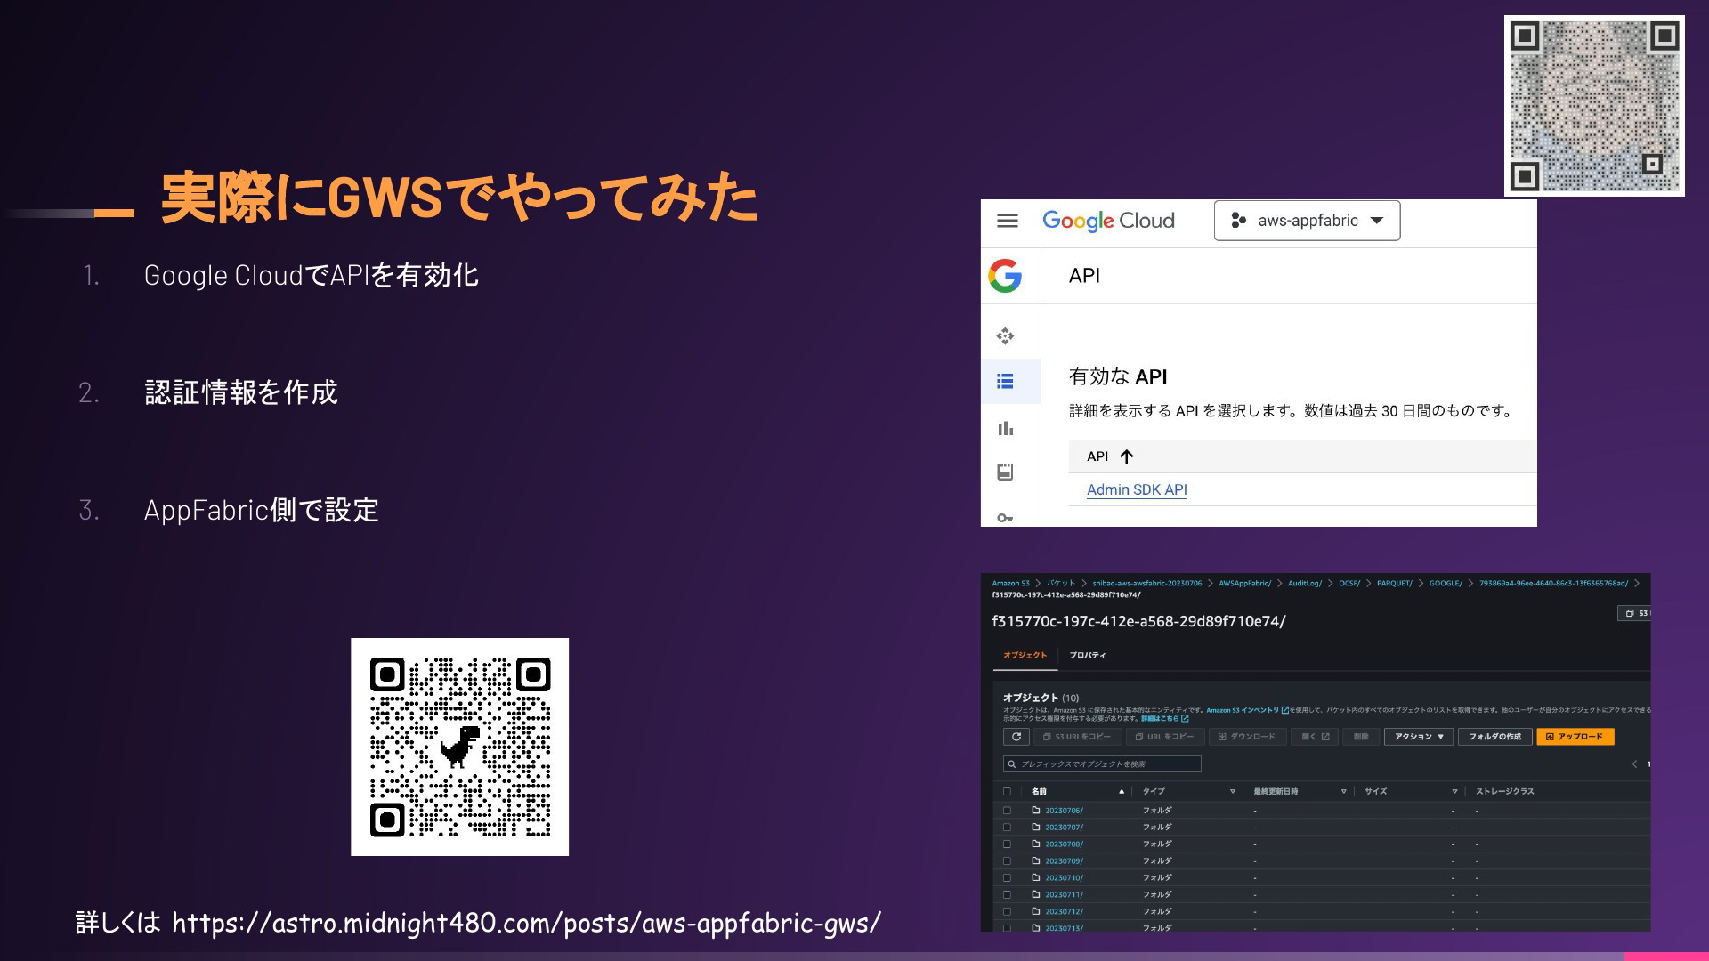
Task: Click folder icon beside 20230706/
Action: 1036,811
